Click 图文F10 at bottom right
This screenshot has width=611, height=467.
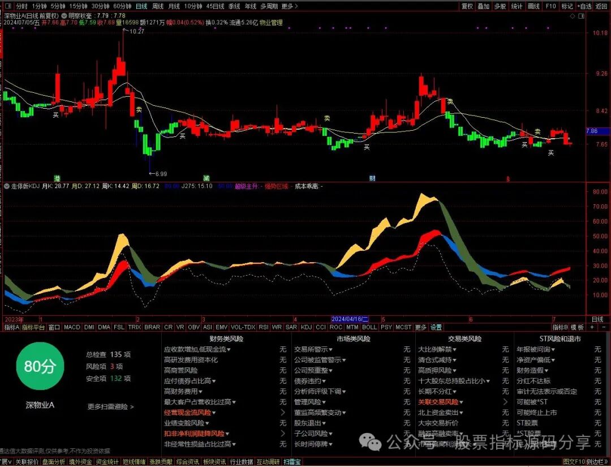(574, 462)
